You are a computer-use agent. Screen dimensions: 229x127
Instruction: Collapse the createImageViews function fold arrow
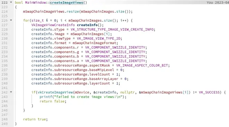[x=11, y=2]
